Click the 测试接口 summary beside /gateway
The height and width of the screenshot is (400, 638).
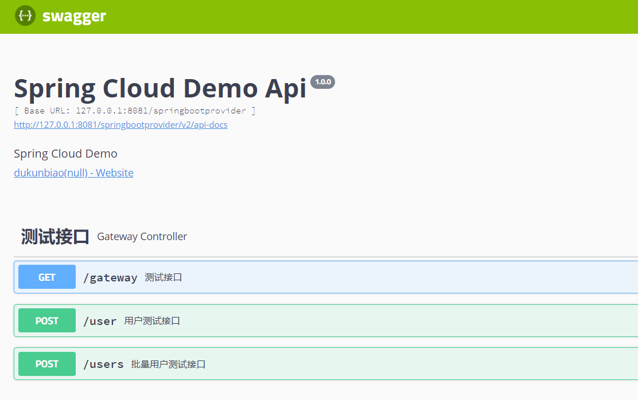(x=164, y=277)
